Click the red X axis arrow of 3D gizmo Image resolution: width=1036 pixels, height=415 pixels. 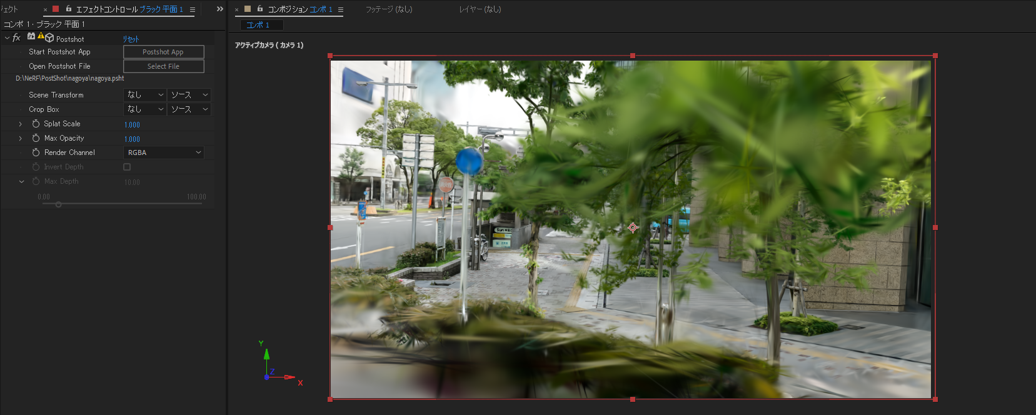289,377
